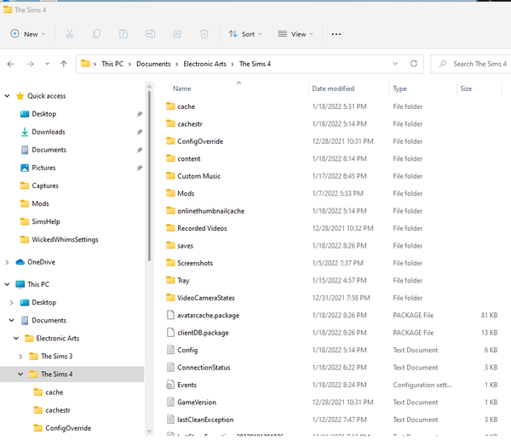511x440 pixels.
Task: Click the folder icon in address bar
Action: click(85, 64)
